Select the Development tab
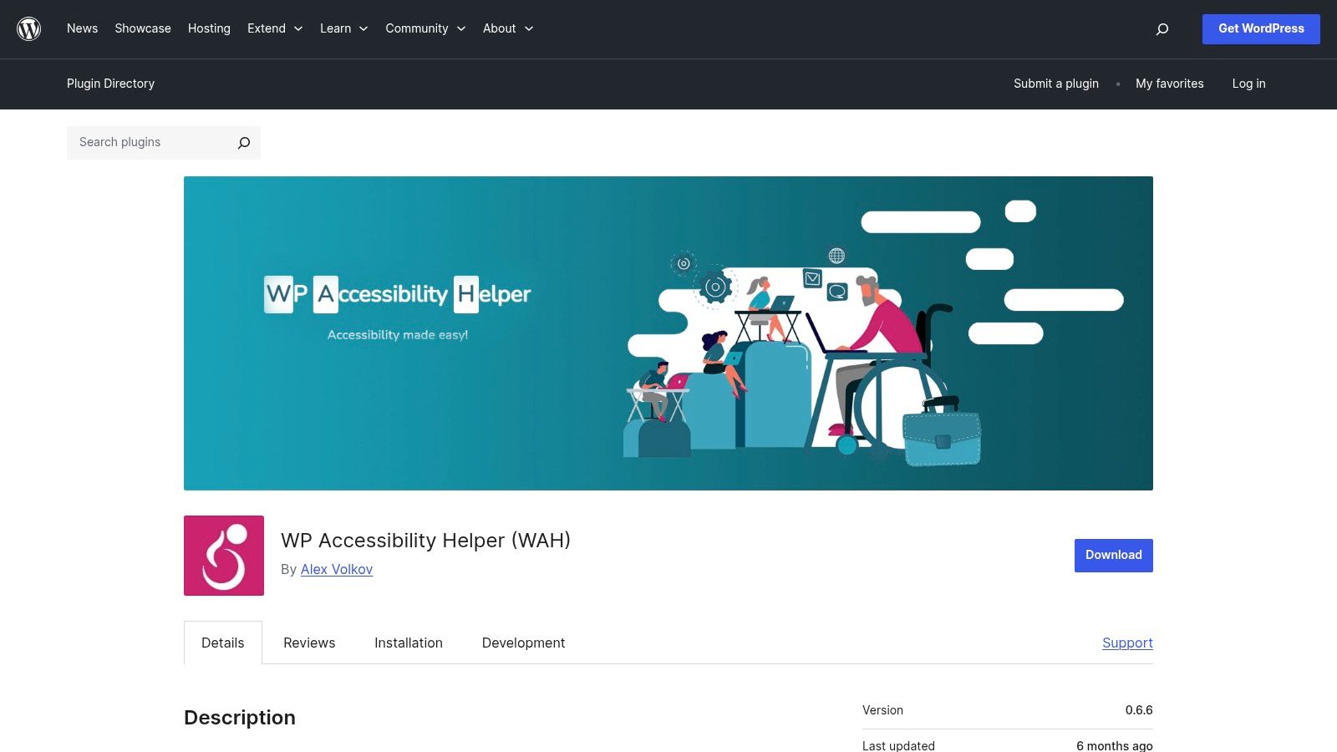The height and width of the screenshot is (752, 1337). (x=523, y=643)
